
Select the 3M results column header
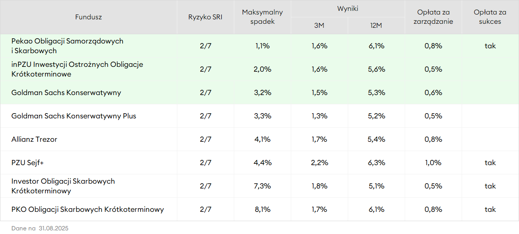319,25
